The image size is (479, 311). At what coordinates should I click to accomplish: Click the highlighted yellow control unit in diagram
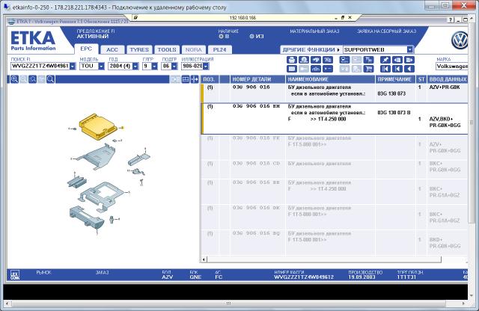[x=97, y=126]
